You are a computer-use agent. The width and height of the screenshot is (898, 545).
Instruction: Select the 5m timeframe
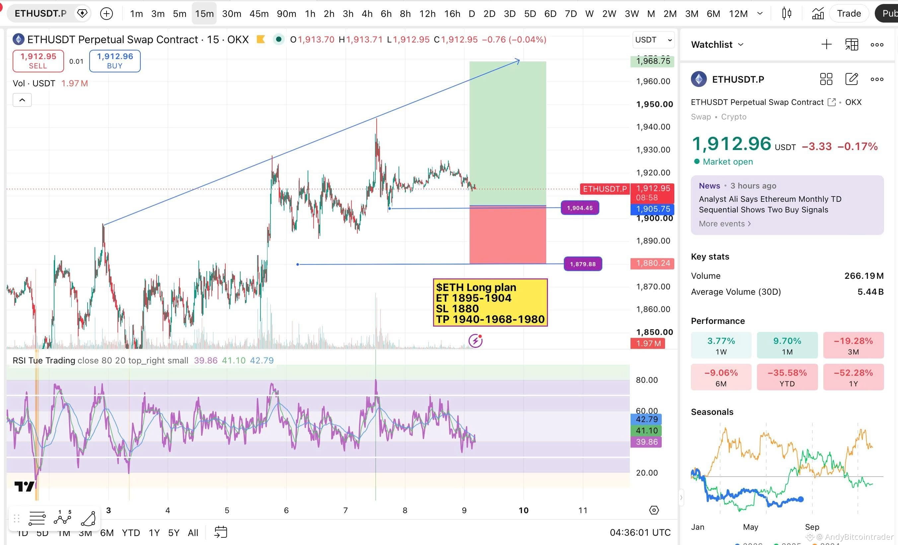[x=180, y=14]
